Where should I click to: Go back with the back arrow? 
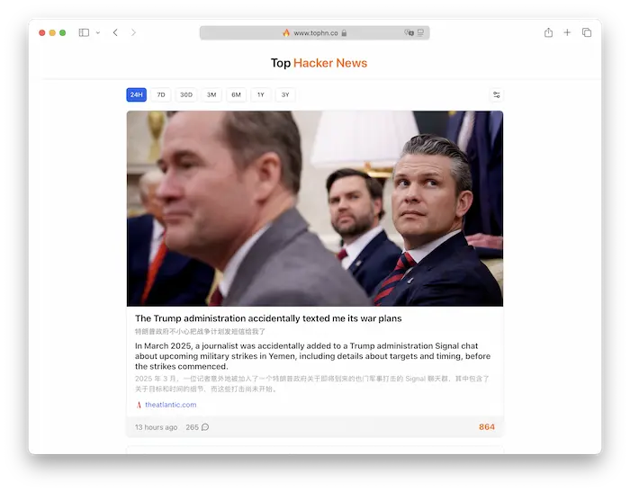115,32
